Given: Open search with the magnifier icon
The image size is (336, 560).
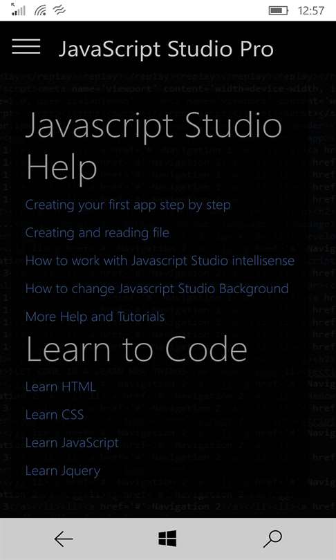Looking at the screenshot, I should click(x=272, y=539).
